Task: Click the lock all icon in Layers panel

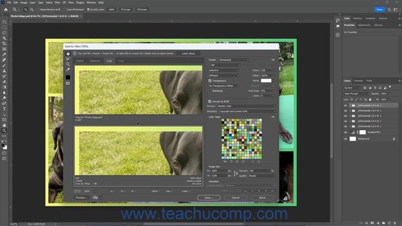Action: 370,99
